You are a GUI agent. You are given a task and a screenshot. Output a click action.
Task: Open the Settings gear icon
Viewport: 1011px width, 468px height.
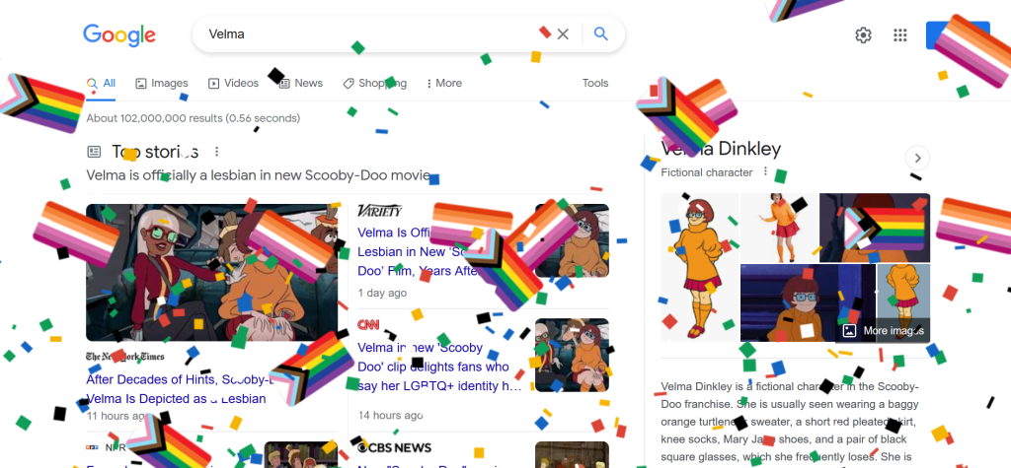point(863,35)
